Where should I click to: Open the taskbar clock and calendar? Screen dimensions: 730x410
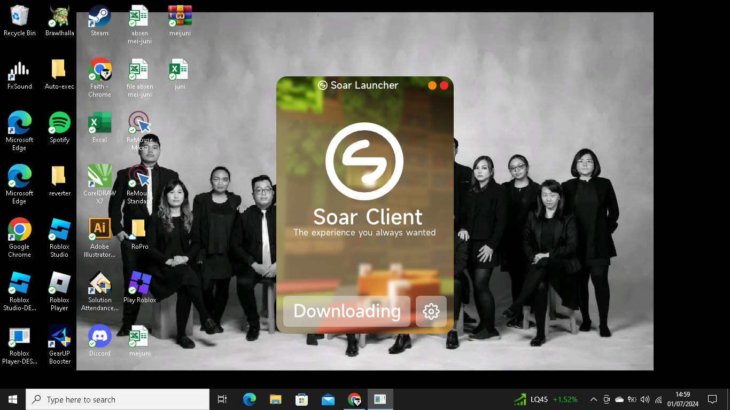(682, 399)
